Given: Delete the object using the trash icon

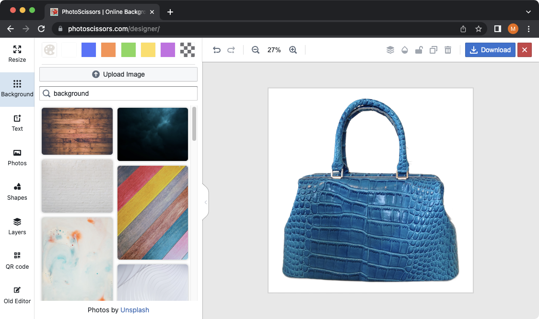Looking at the screenshot, I should [x=447, y=50].
